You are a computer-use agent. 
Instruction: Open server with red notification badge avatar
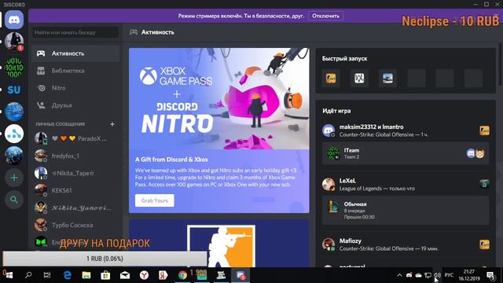[x=14, y=42]
